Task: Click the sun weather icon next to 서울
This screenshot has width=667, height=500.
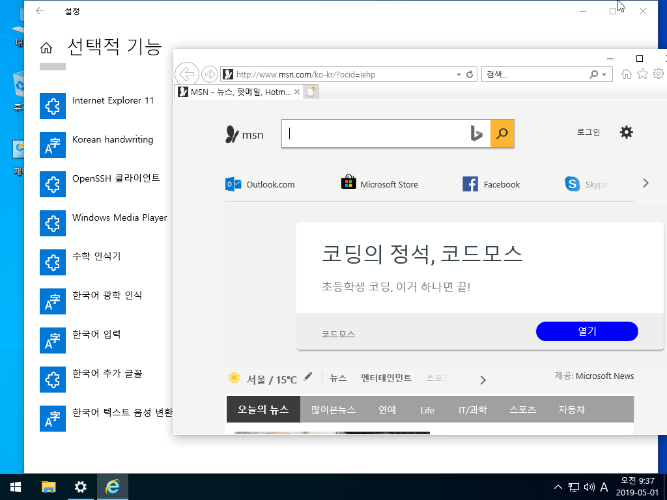Action: (234, 378)
